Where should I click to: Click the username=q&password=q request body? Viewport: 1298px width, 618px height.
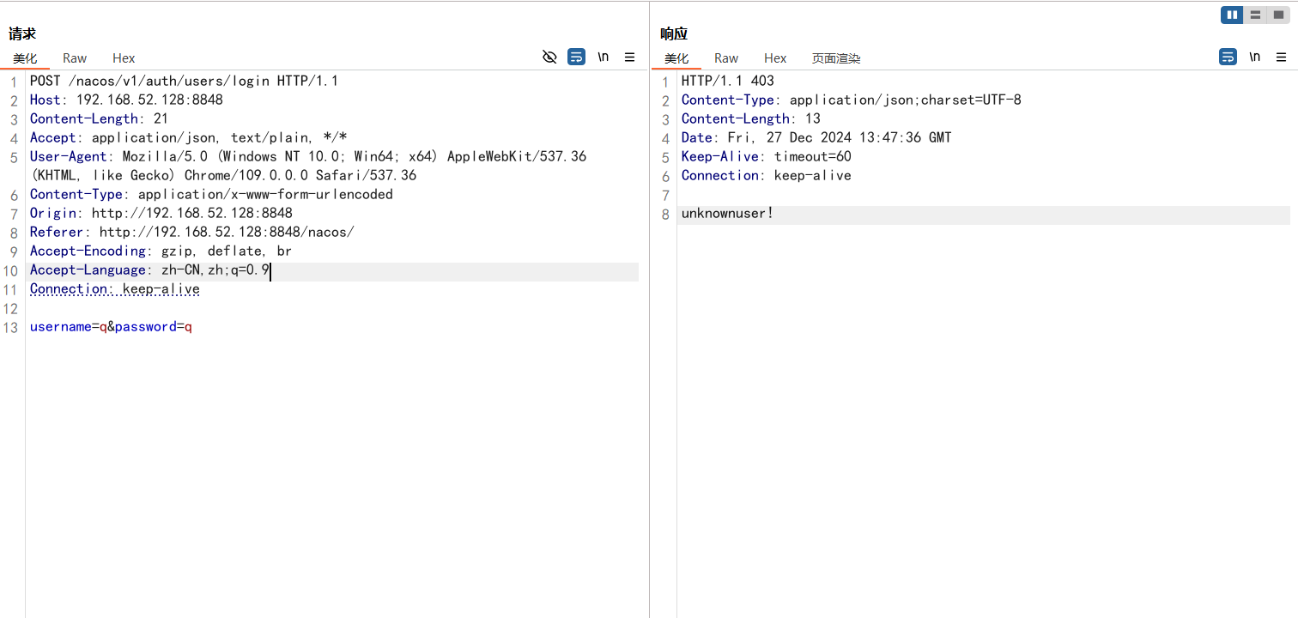[x=111, y=326]
